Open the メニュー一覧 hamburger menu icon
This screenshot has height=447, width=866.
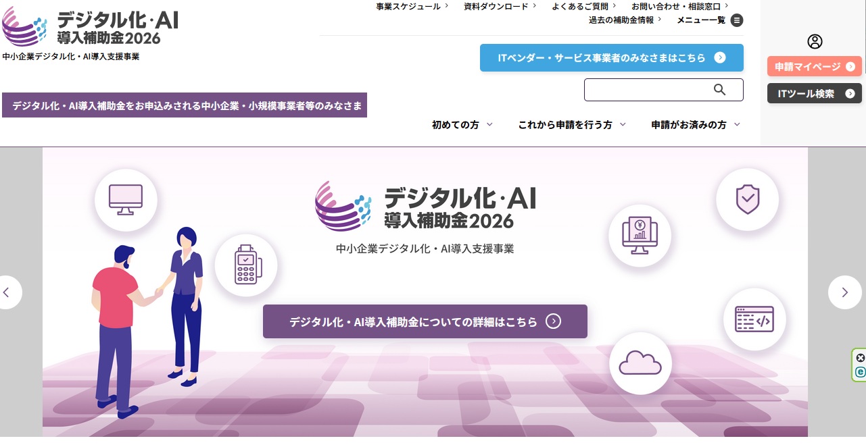(737, 20)
